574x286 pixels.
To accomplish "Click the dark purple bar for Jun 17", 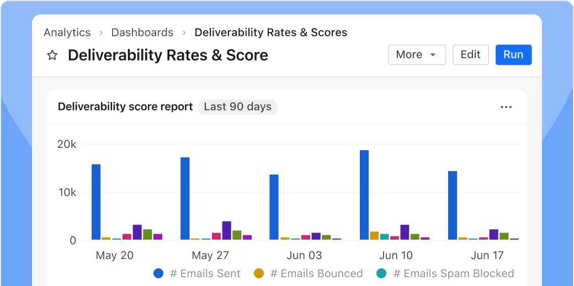I will click(x=493, y=235).
